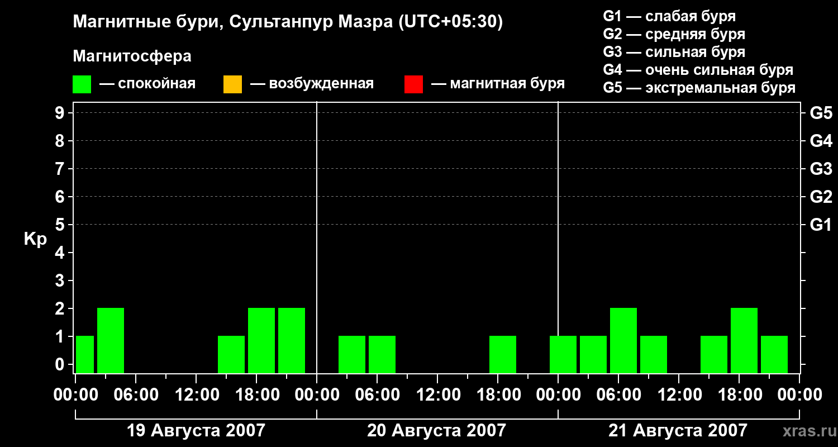This screenshot has height=447, width=838.
Task: Click the Kp 2 bar at 06:00 on 21 Августа
Action: click(623, 340)
